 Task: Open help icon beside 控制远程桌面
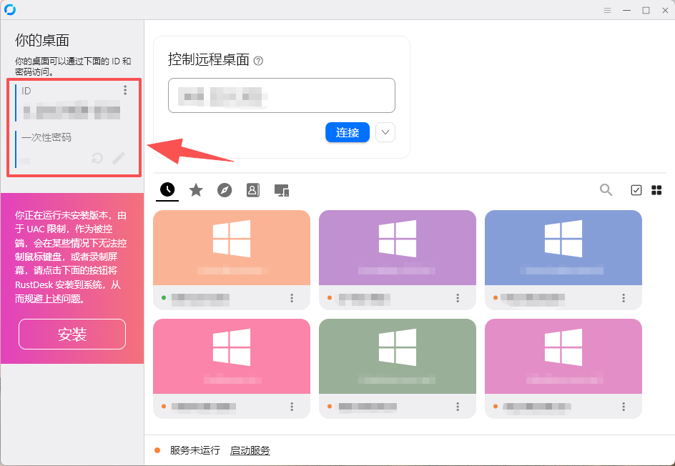pos(258,61)
